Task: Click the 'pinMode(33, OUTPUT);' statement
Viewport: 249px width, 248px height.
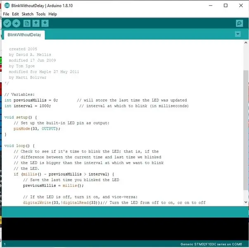Action: click(x=37, y=129)
